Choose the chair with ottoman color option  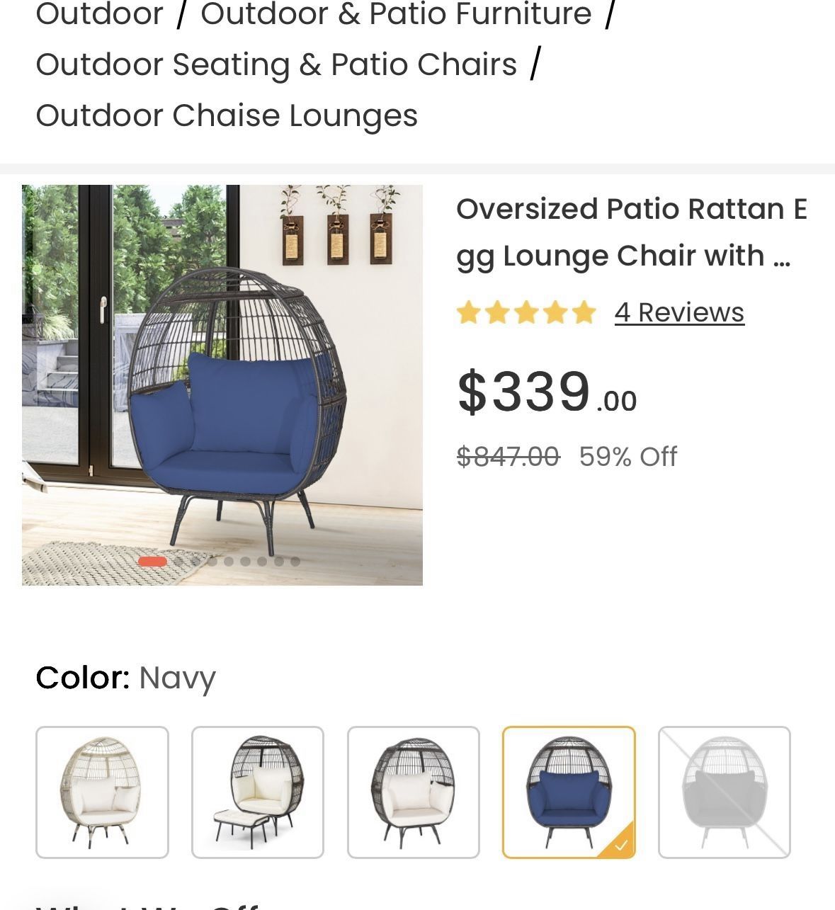pyautogui.click(x=258, y=792)
